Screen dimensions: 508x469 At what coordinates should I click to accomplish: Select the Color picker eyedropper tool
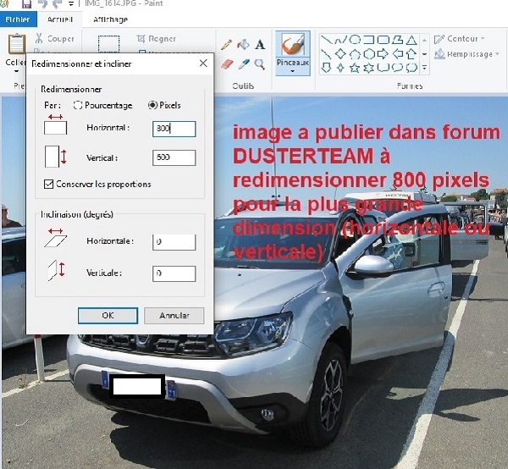(x=244, y=63)
